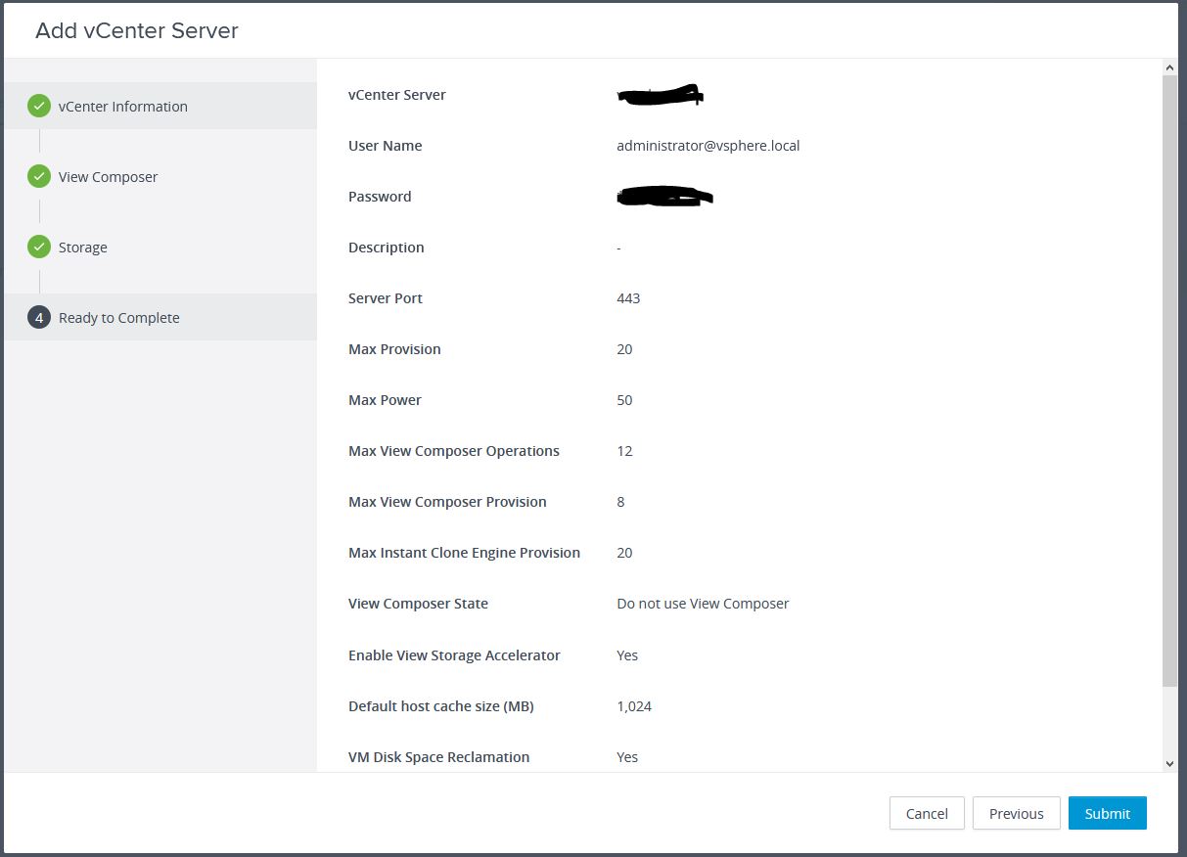Select the Ready to Complete step
Screen dimensions: 1187x857
(160, 317)
